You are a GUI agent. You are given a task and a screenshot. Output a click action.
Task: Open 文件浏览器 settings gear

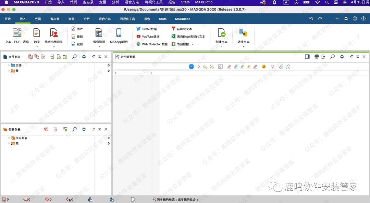[342, 57]
